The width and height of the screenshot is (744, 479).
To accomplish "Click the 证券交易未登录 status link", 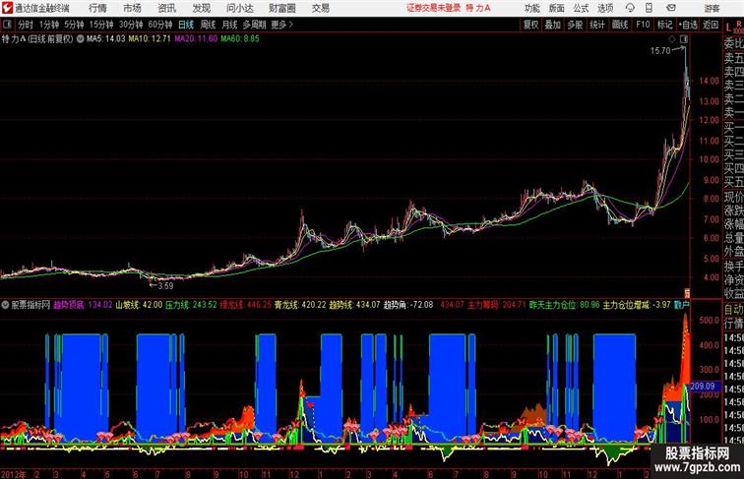I will click(x=434, y=8).
